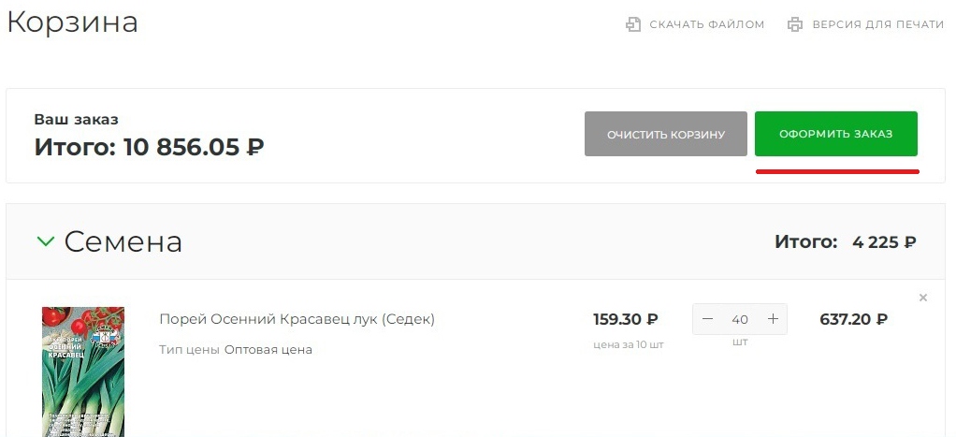
Task: Click the printer icon
Action: tap(795, 24)
